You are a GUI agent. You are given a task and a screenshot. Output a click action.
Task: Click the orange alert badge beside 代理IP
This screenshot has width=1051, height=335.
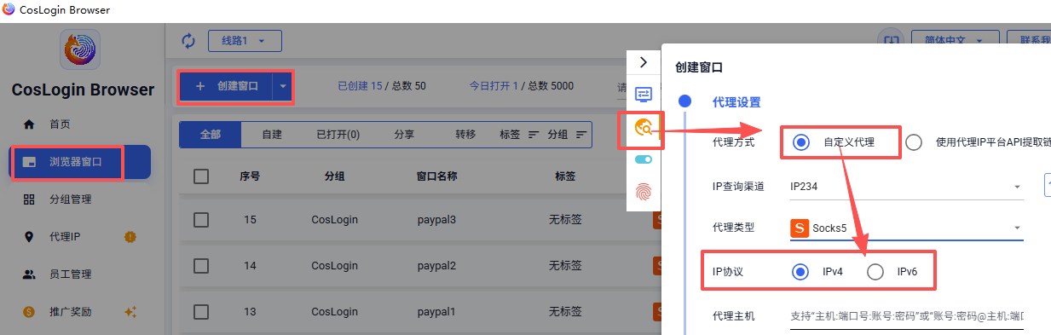tap(130, 236)
